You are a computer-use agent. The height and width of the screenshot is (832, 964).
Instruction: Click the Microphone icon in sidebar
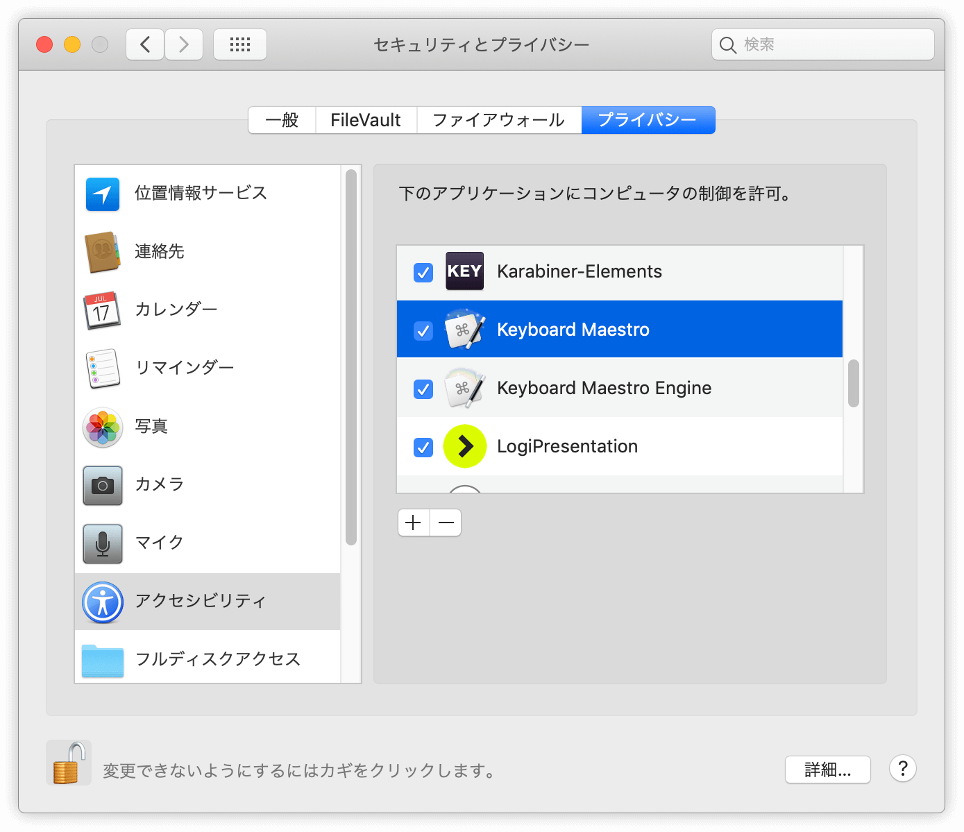click(103, 543)
